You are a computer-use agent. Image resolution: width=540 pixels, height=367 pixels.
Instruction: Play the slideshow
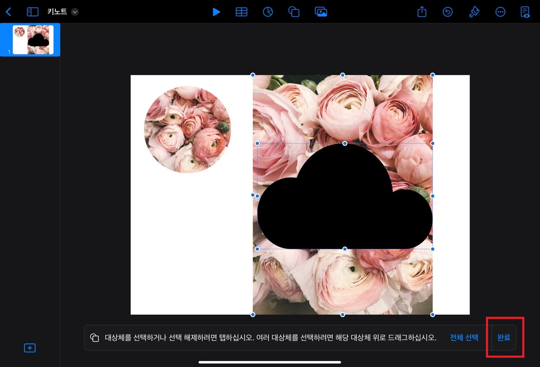point(216,12)
